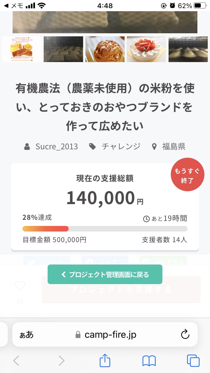
Task: Tap the ぁあ reader text-size button
Action: [x=26, y=335]
